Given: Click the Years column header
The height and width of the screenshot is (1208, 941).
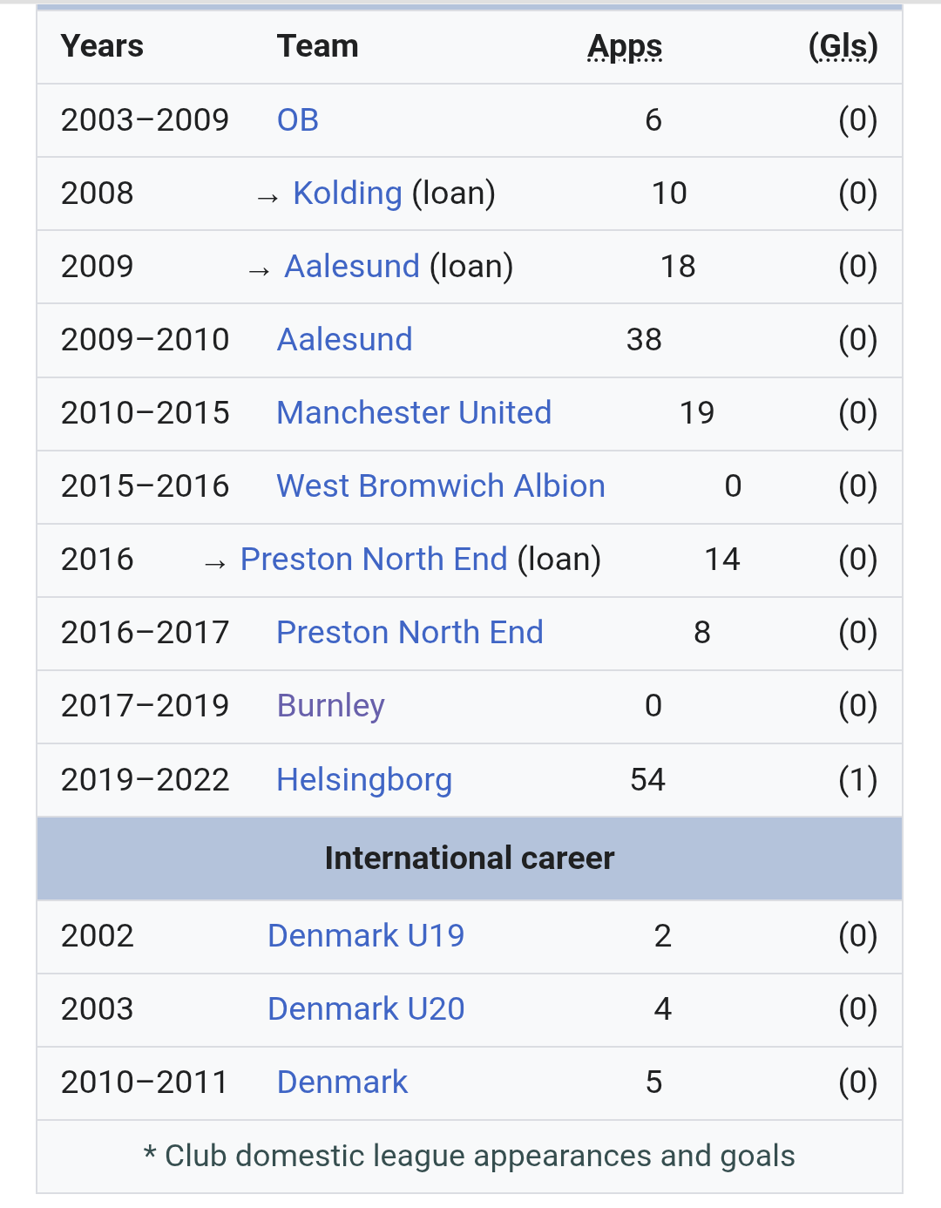Looking at the screenshot, I should [x=102, y=47].
